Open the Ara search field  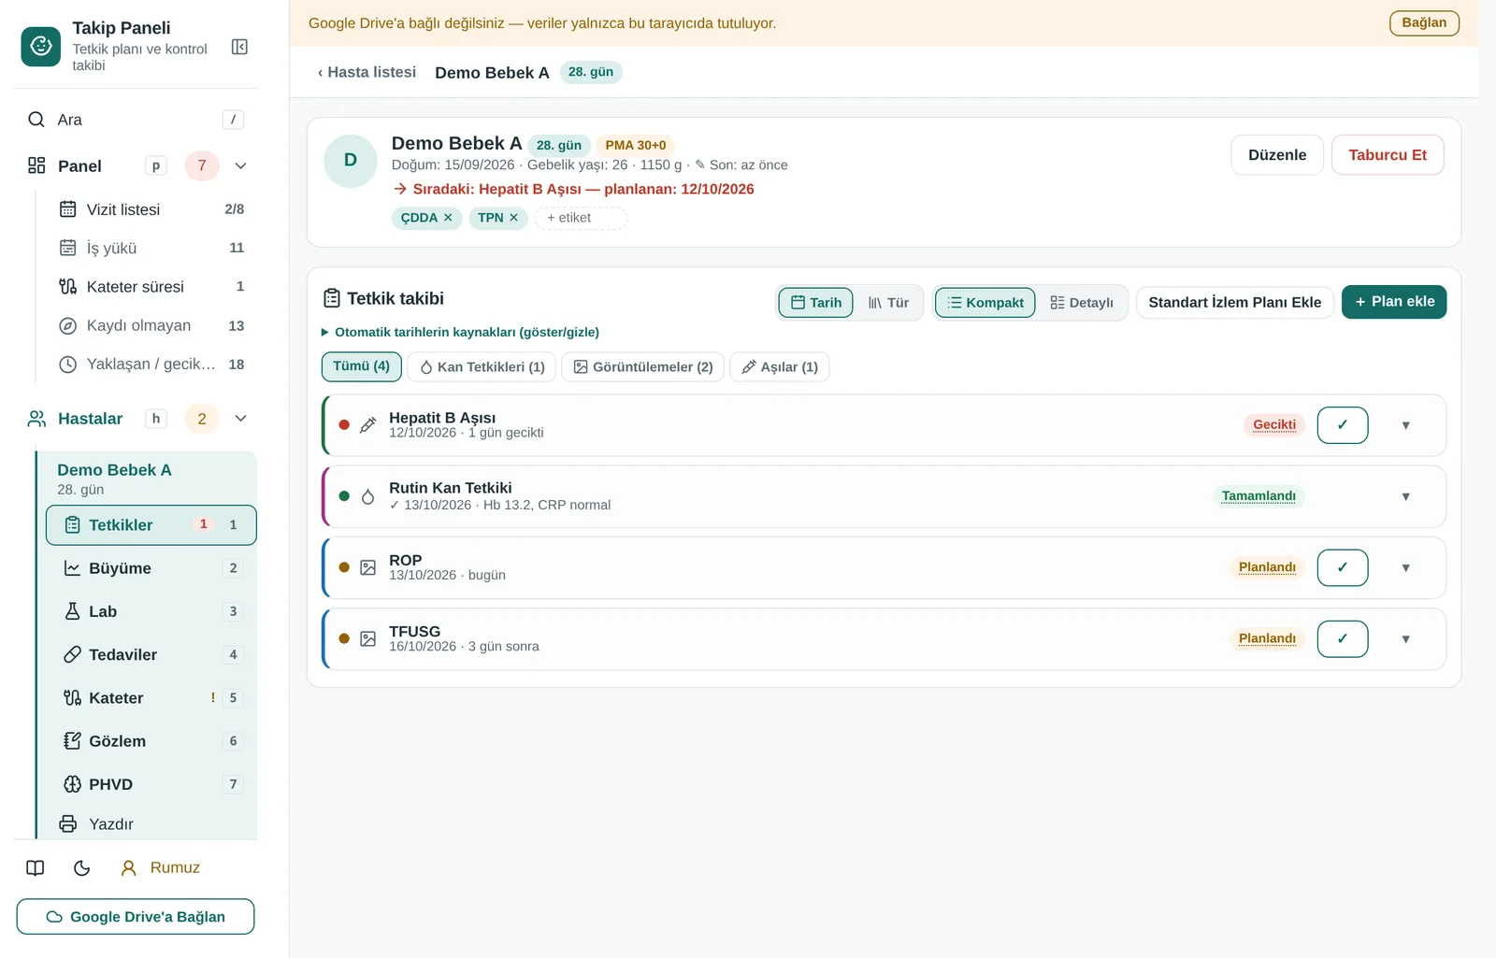point(136,120)
